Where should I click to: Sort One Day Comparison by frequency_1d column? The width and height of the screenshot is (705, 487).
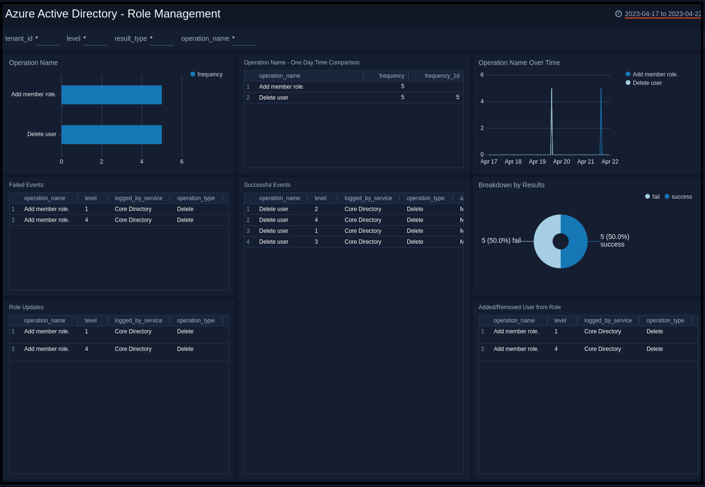[x=442, y=76]
